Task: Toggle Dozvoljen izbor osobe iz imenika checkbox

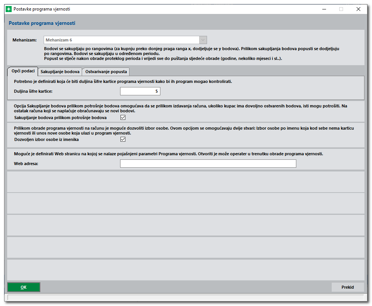Action: pos(123,139)
